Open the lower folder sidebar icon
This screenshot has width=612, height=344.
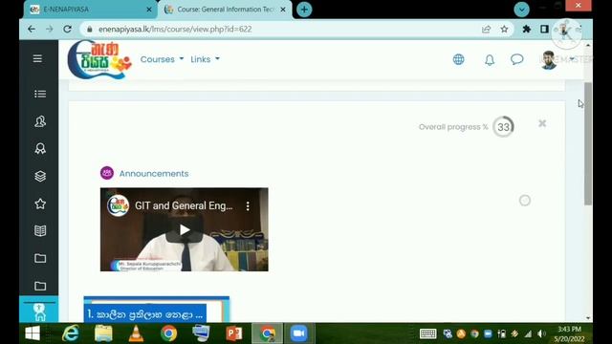point(40,286)
